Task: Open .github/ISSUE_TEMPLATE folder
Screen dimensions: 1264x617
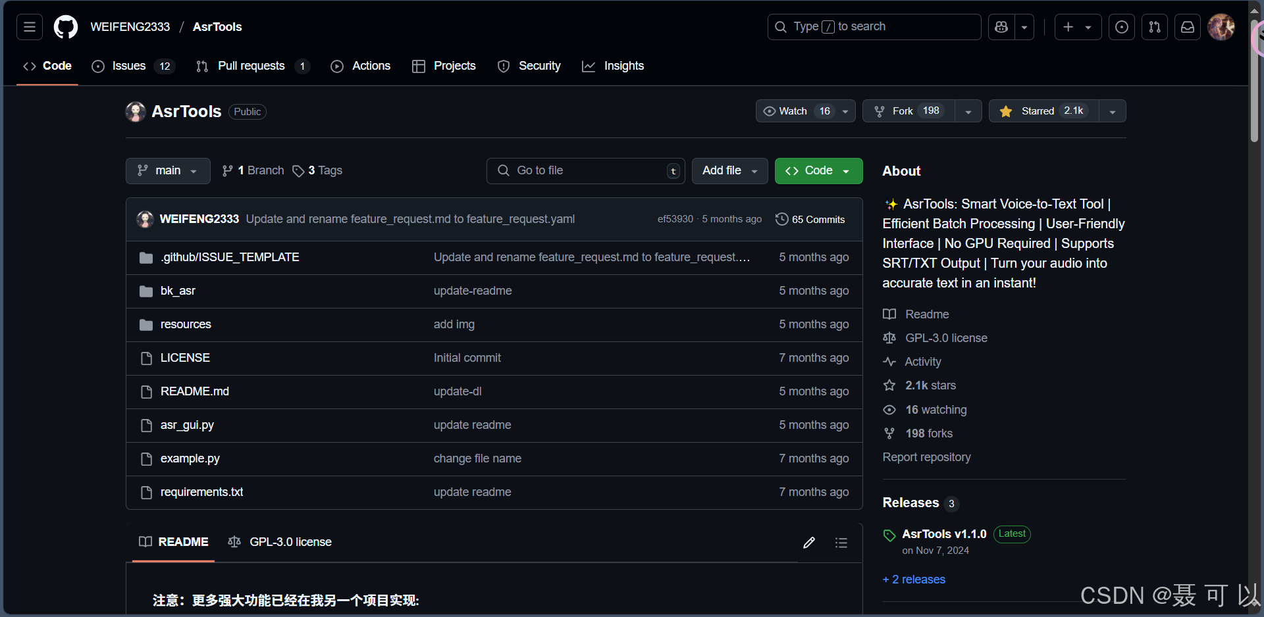Action: 230,257
